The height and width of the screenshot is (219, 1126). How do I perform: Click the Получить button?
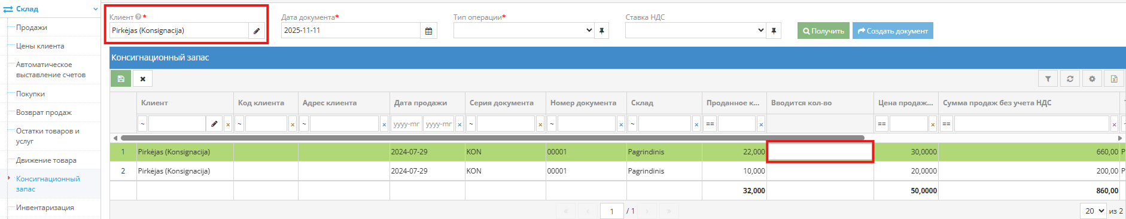(x=823, y=31)
